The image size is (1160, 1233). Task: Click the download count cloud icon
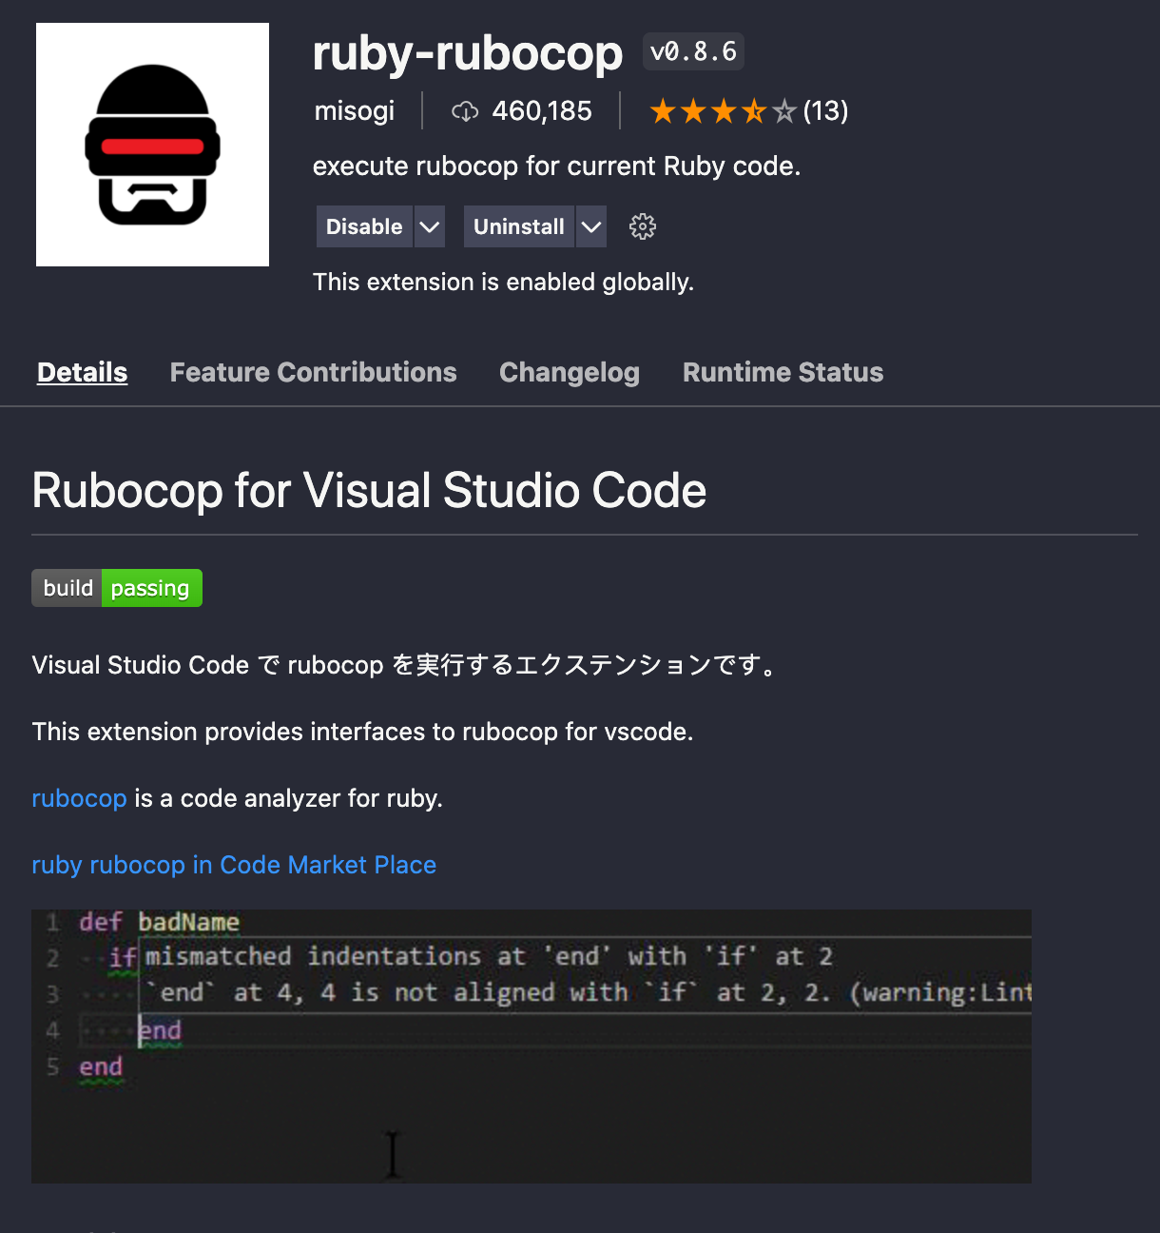(x=464, y=110)
